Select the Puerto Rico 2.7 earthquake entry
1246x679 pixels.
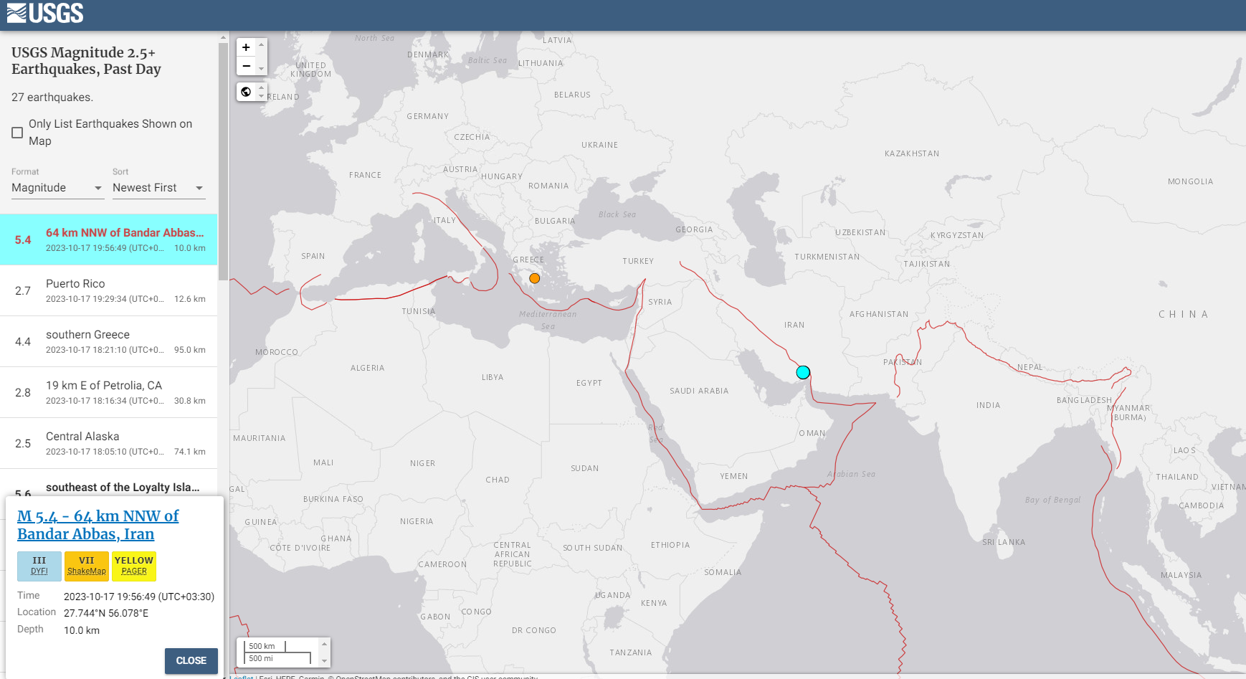point(109,290)
